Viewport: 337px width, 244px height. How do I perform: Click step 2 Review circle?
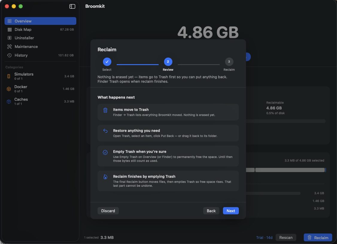click(168, 62)
